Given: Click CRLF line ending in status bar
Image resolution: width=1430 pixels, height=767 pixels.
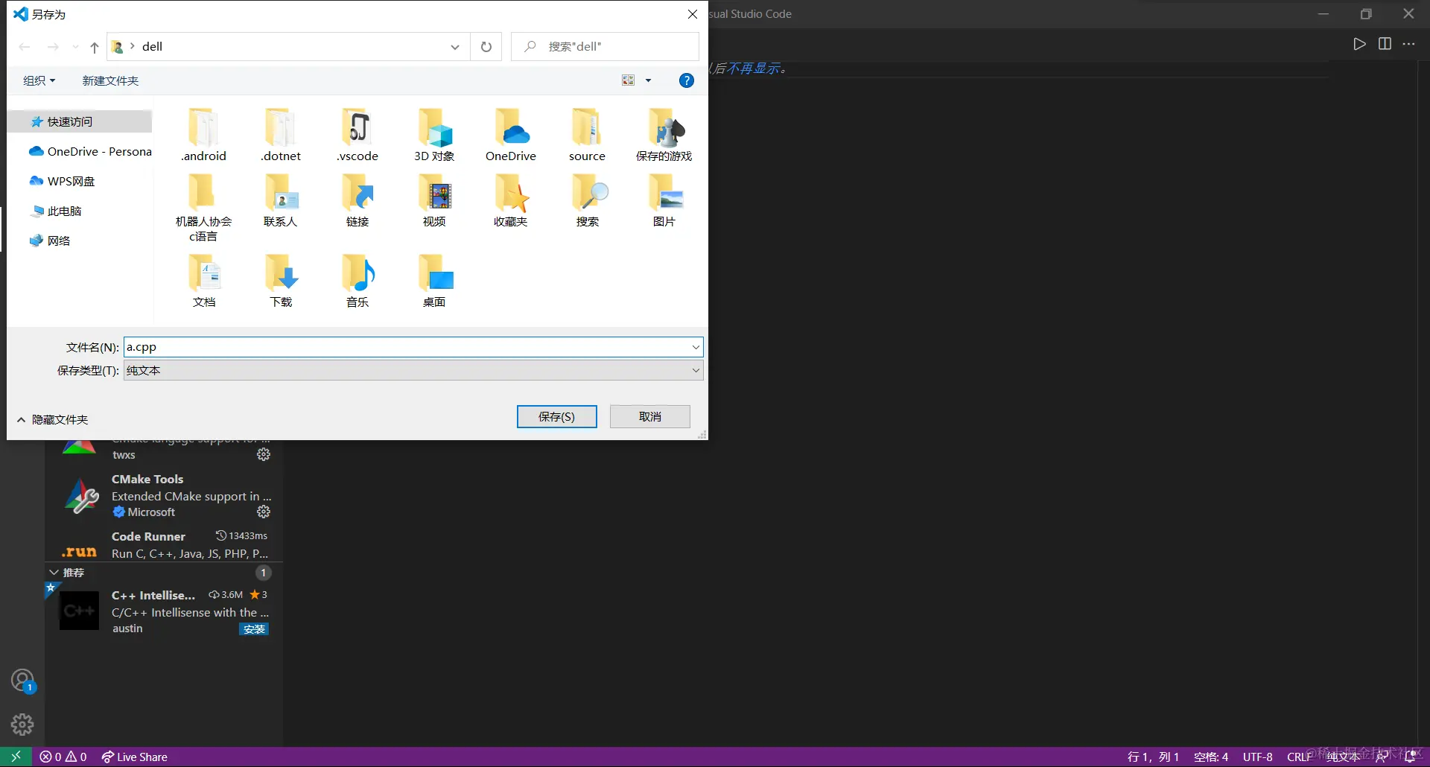Looking at the screenshot, I should pos(1300,757).
